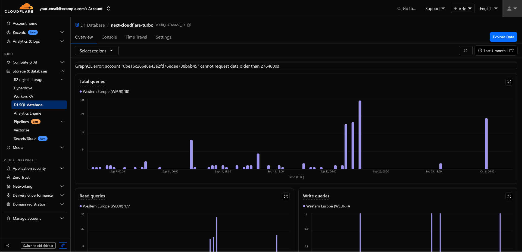Toggle Western Europe legend in Read queries

coord(105,206)
